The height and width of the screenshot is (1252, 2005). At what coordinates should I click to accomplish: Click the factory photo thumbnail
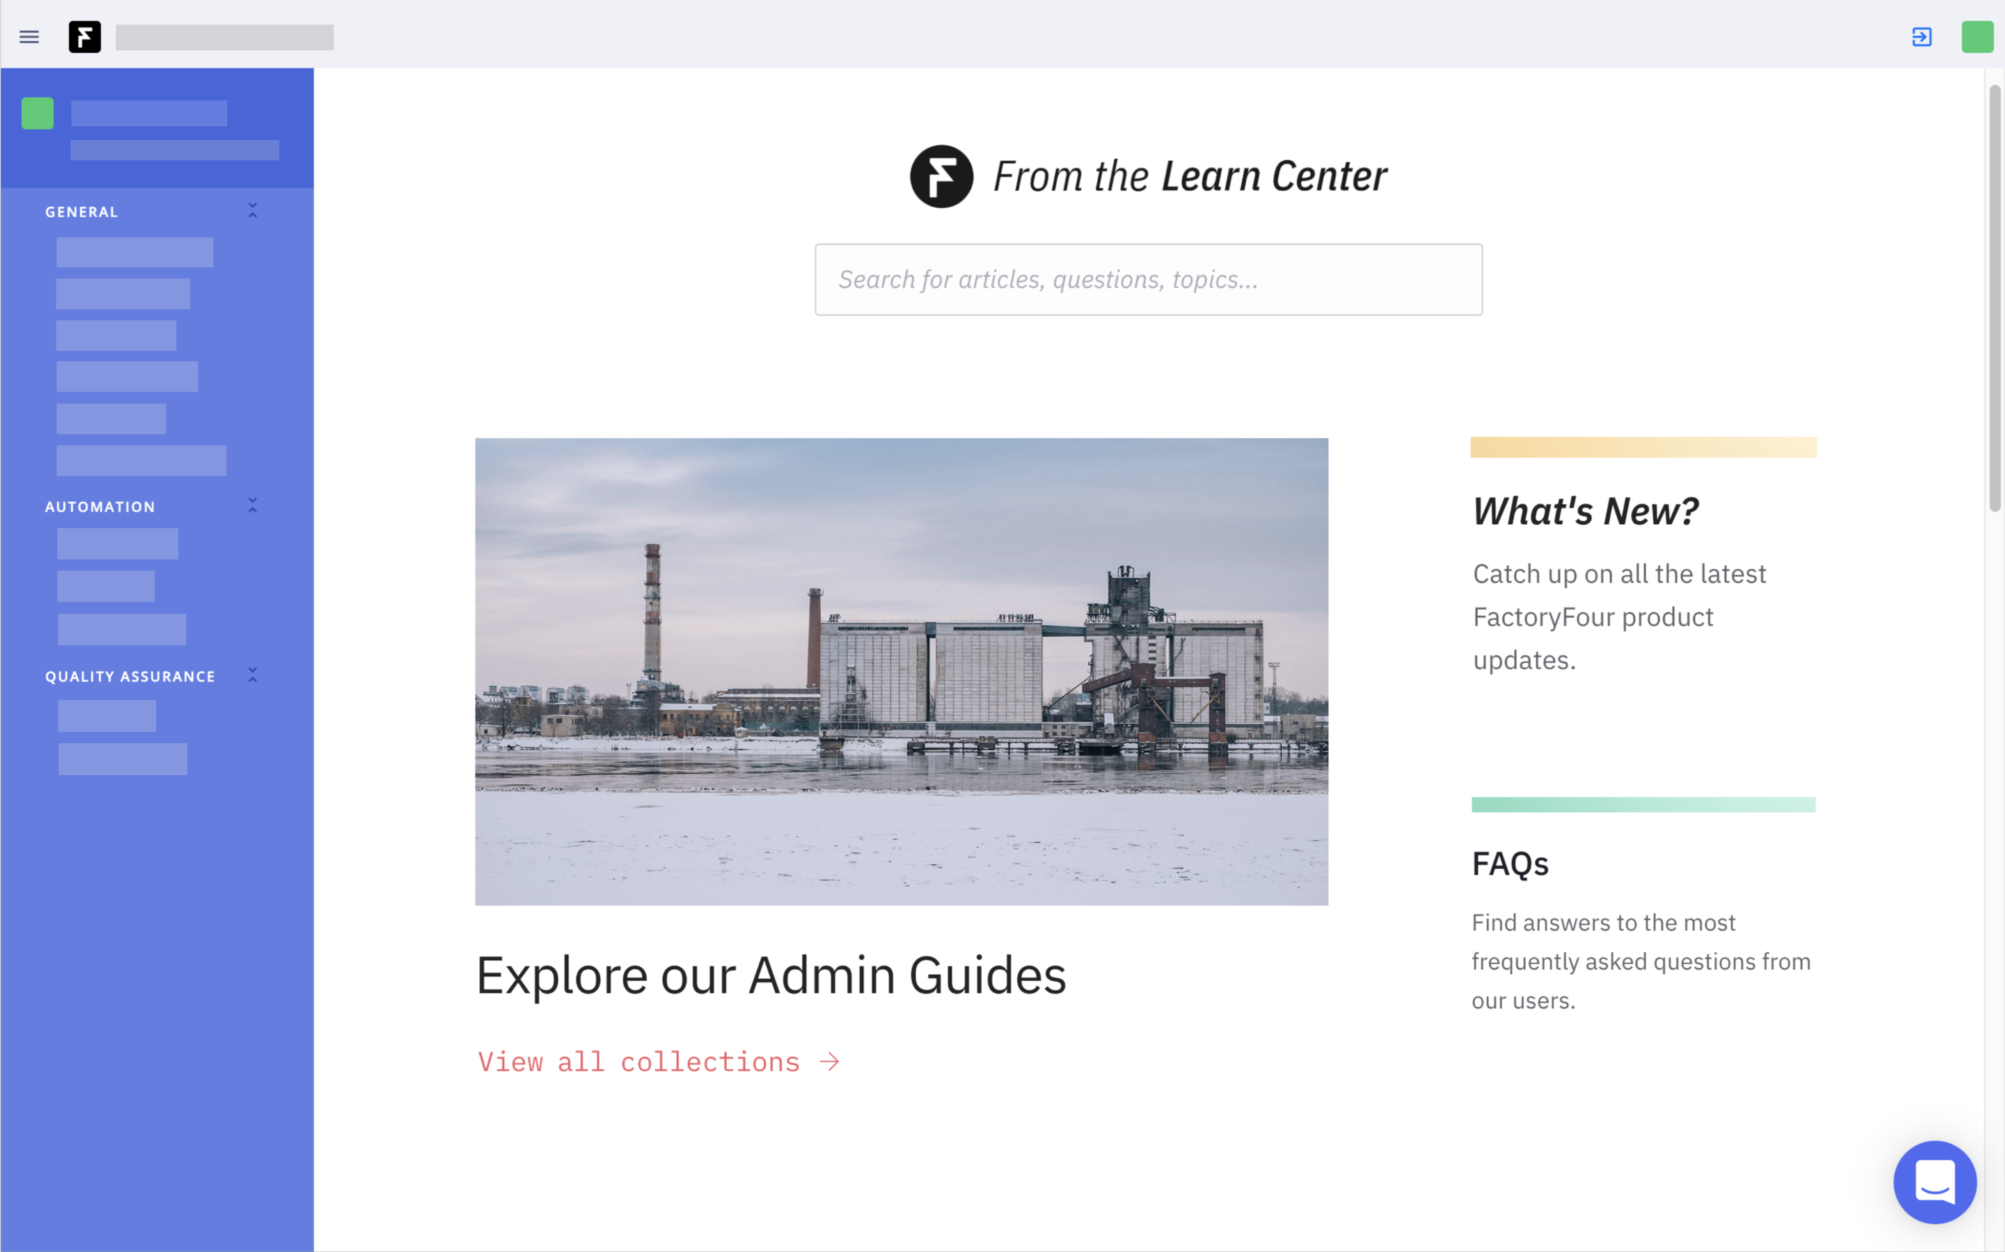(901, 671)
